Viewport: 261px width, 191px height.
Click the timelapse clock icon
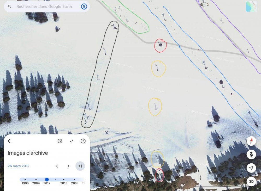60,141
